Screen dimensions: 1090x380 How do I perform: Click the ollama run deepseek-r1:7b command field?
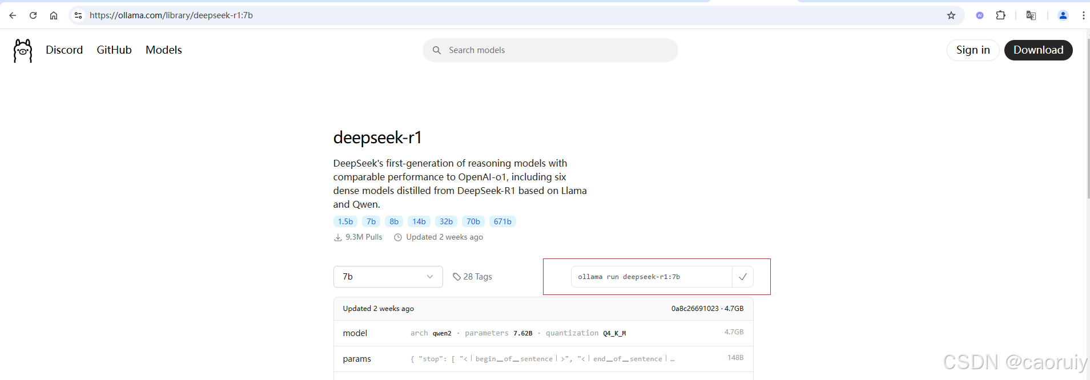pyautogui.click(x=651, y=277)
